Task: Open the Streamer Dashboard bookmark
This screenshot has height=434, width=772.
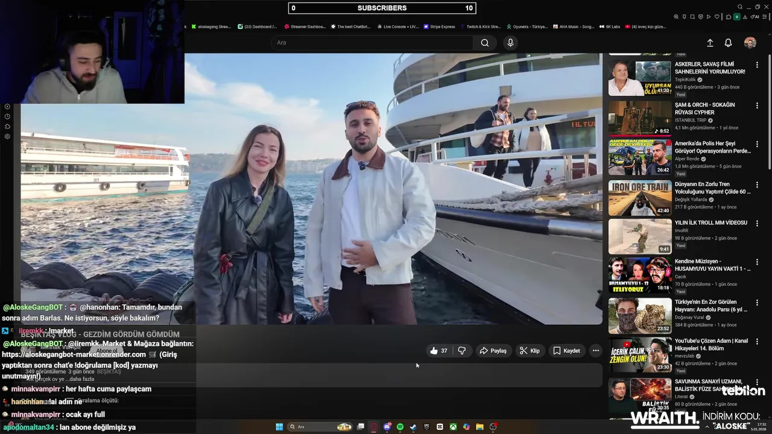Action: point(305,27)
